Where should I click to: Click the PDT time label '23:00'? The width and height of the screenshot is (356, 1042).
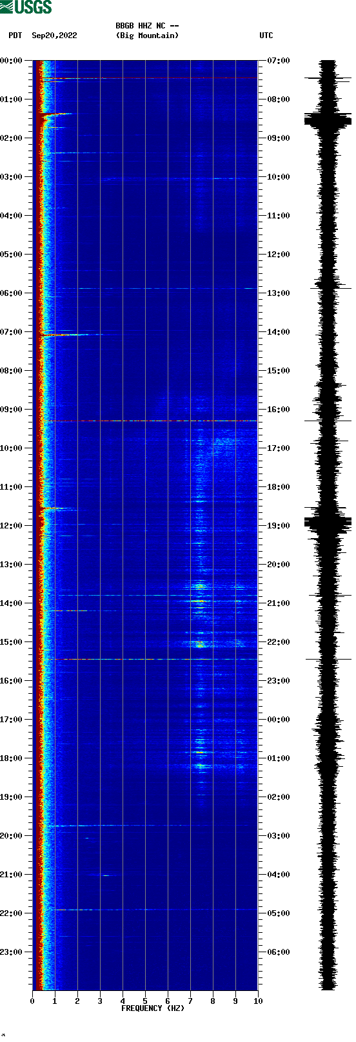click(x=12, y=952)
